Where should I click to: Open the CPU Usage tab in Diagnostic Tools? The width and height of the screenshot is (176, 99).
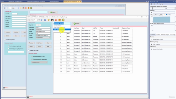tap(172, 35)
